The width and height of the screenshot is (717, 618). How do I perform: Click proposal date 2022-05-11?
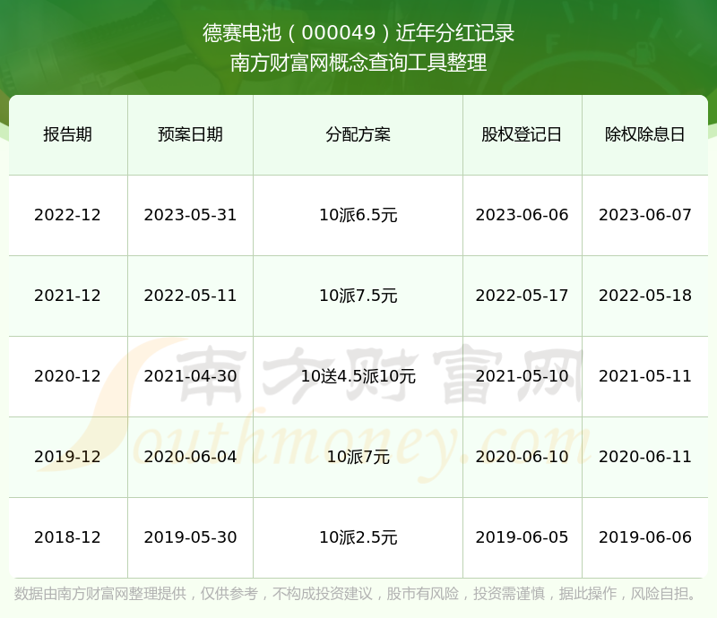(190, 296)
